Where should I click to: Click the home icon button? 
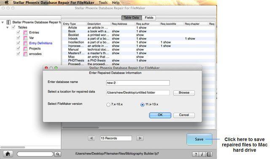(x=8, y=154)
